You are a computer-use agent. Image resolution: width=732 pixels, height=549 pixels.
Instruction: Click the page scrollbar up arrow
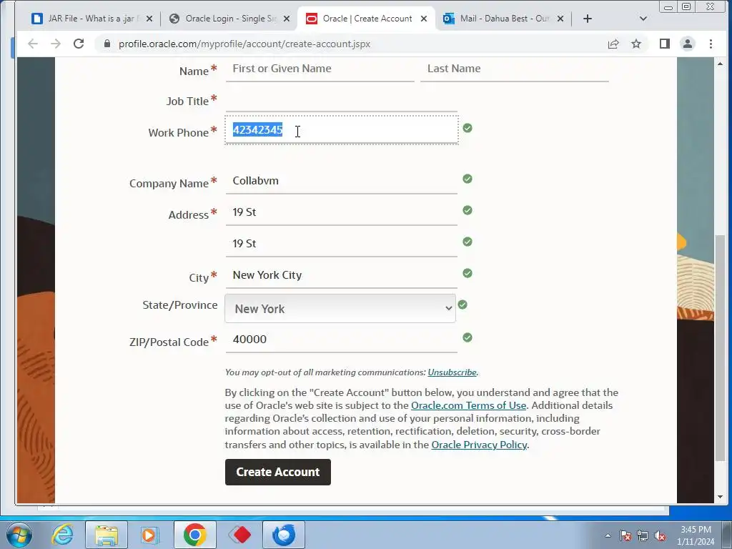coord(720,64)
